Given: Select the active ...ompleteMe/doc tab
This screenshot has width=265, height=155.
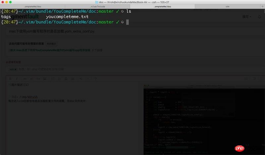Looking at the screenshot, I should 162,7.
